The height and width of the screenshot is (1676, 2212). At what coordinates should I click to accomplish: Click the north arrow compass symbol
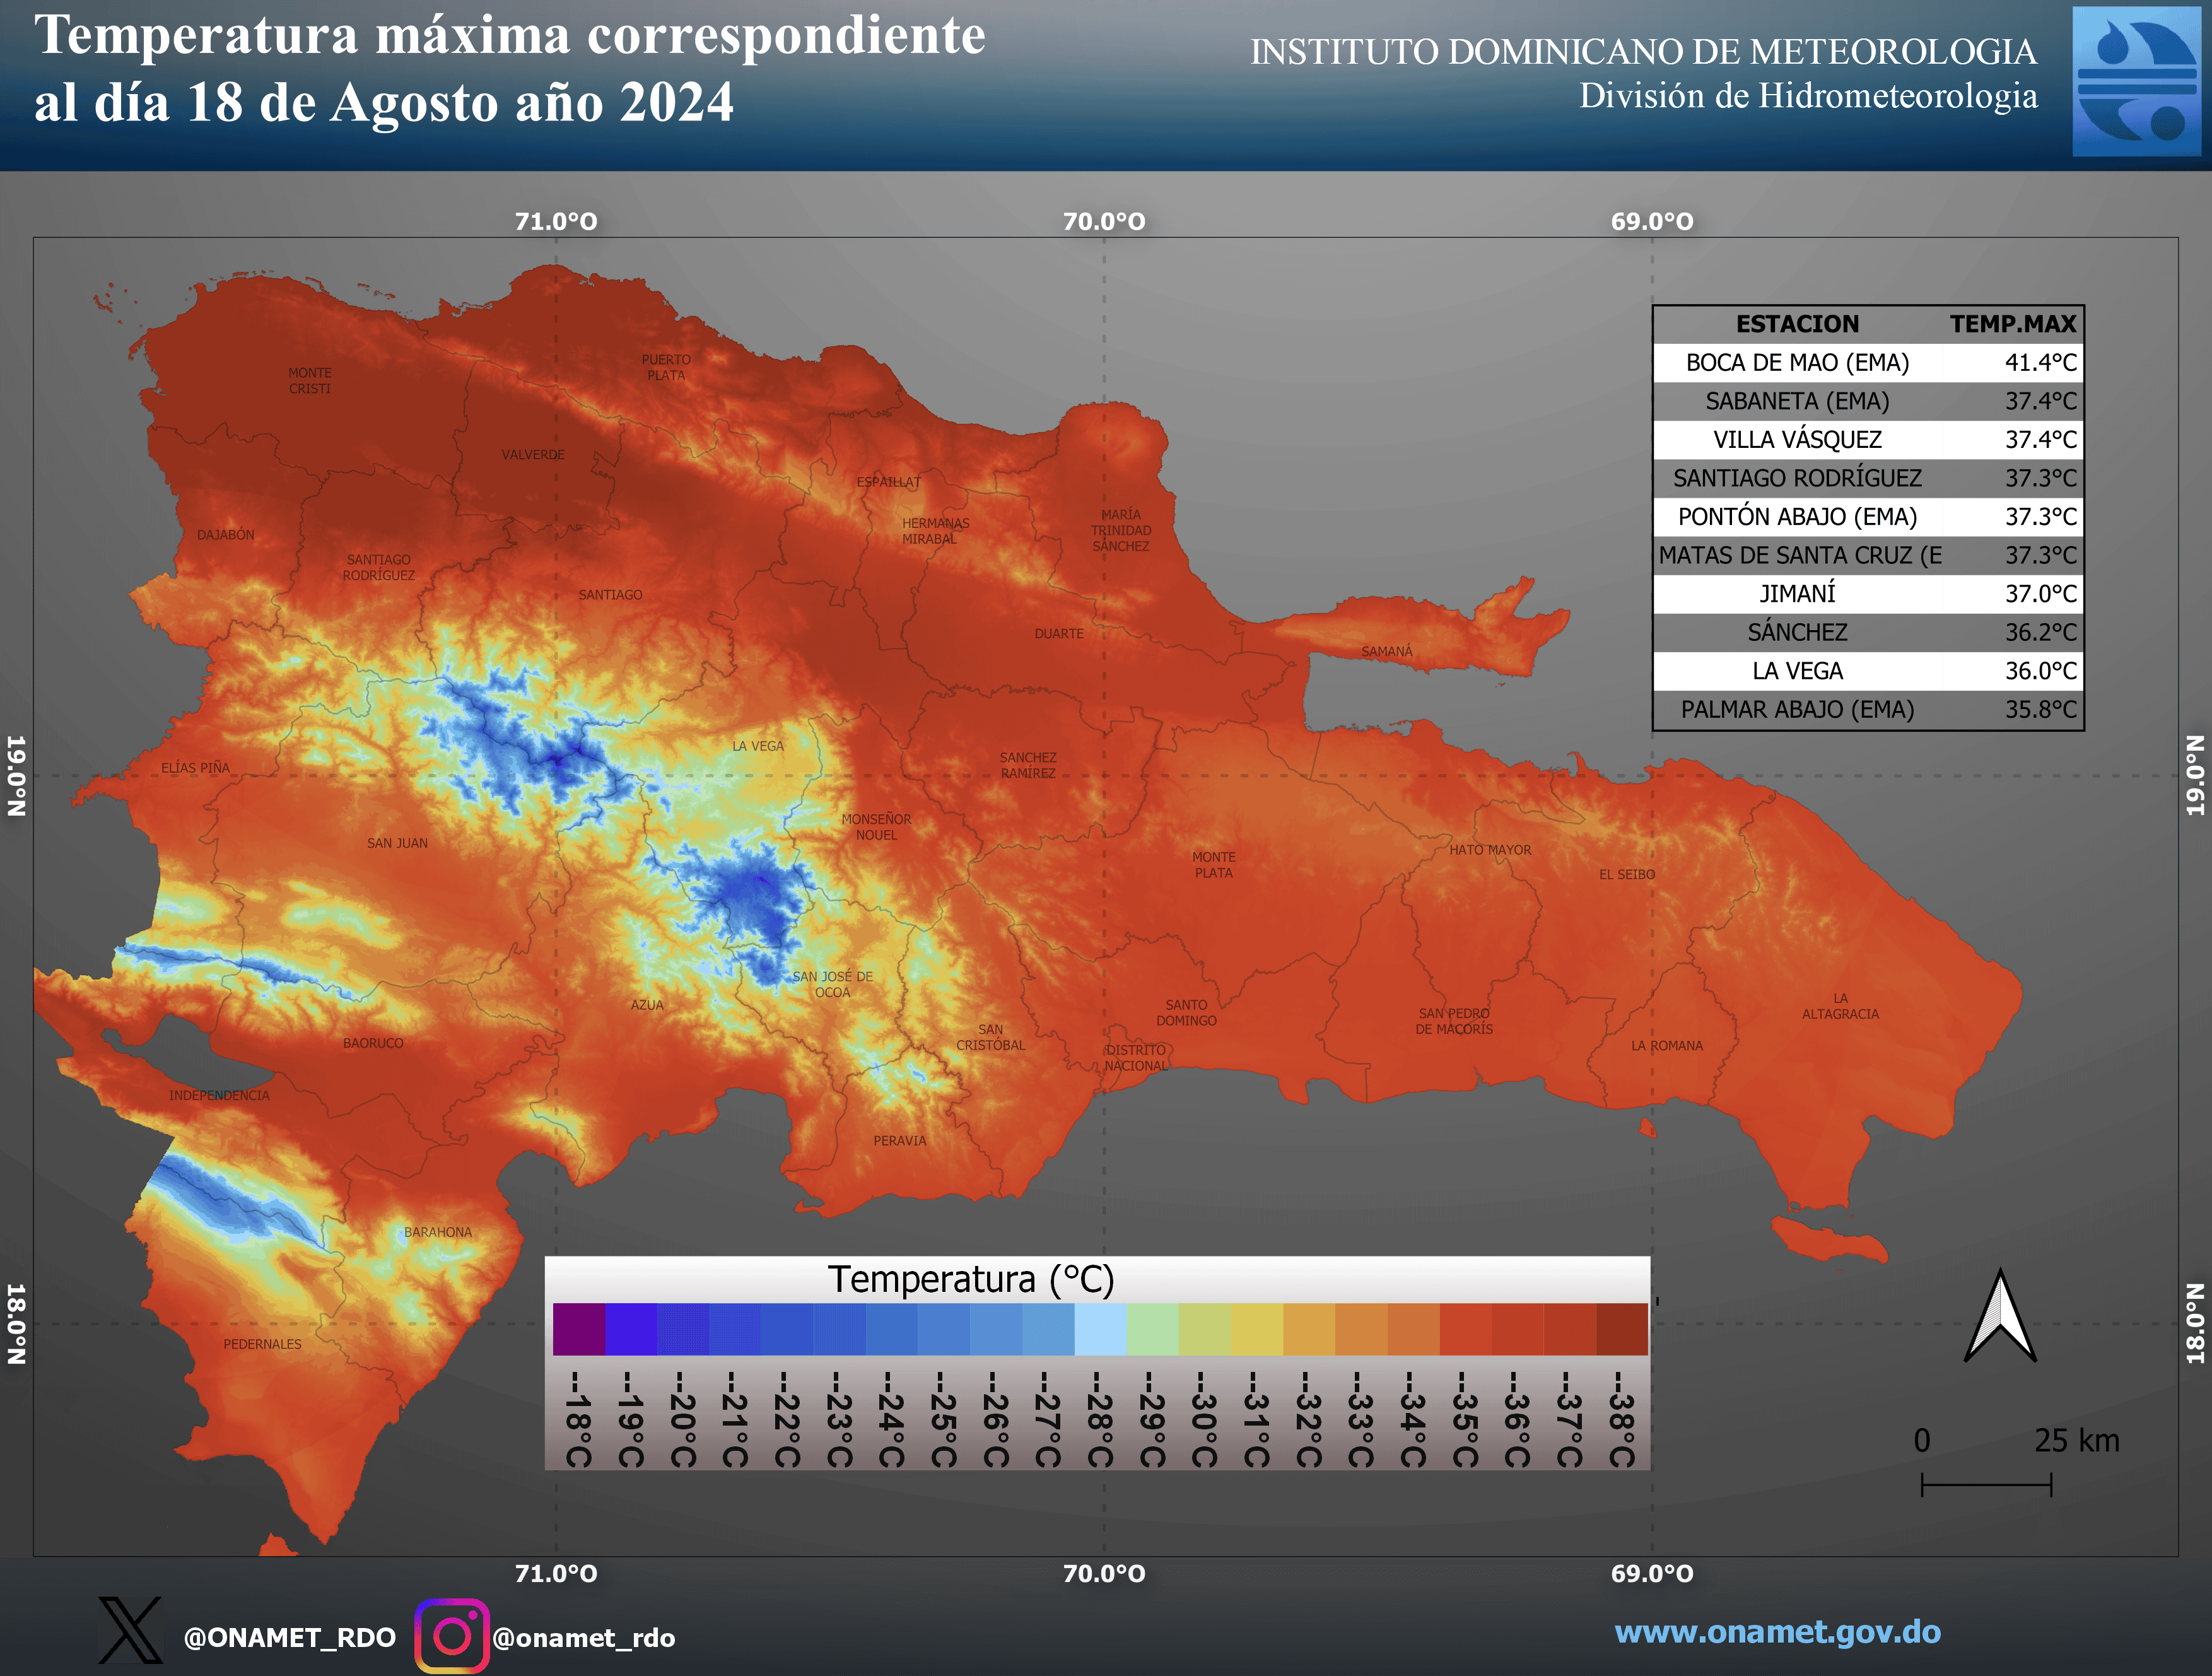pyautogui.click(x=1999, y=1315)
